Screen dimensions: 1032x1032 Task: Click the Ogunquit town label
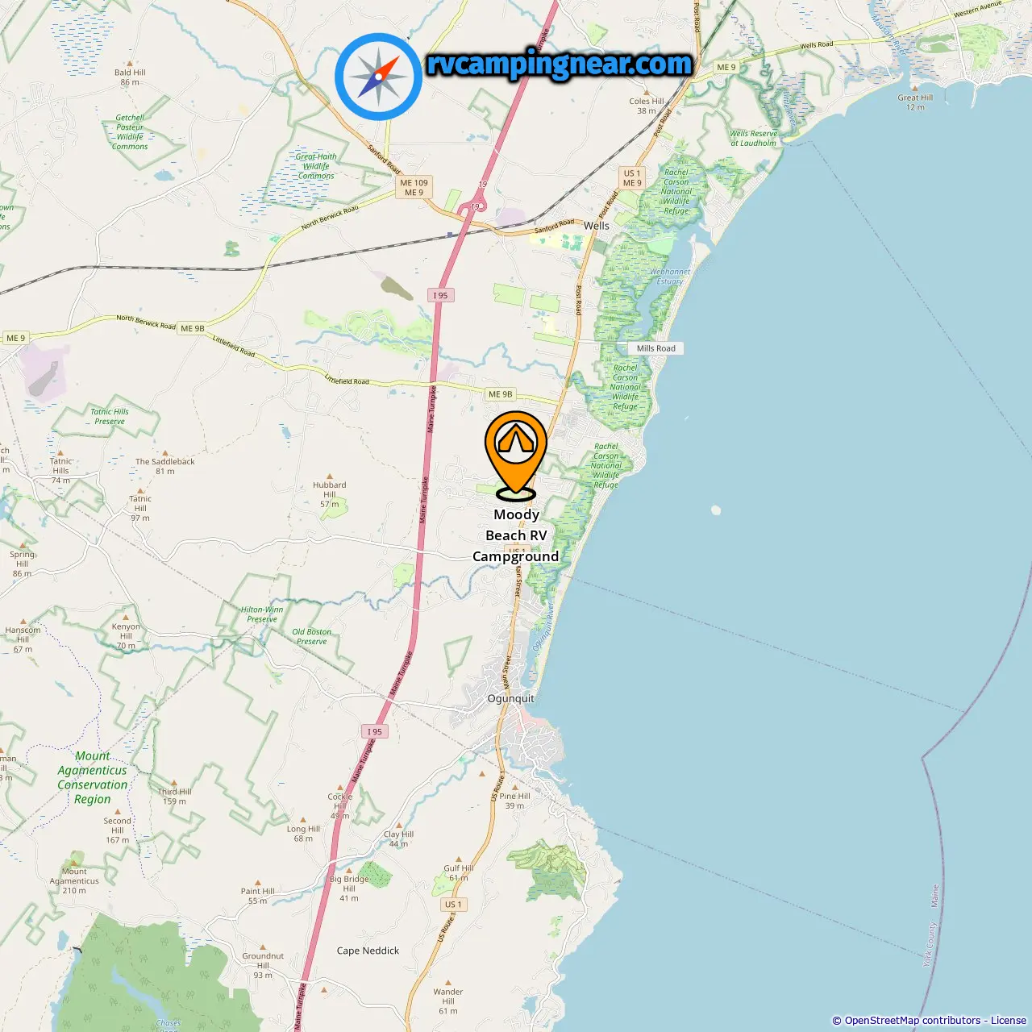tap(510, 698)
